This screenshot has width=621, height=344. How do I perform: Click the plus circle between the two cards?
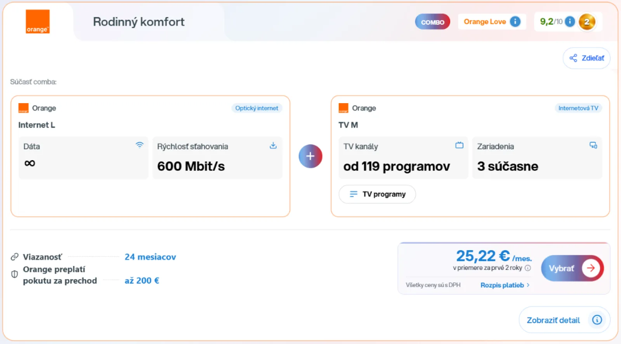pos(310,156)
